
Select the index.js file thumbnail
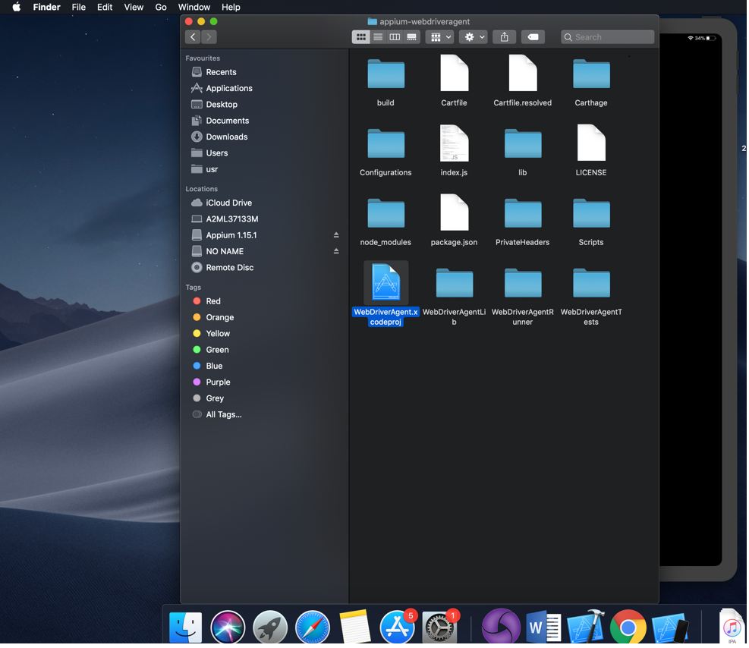[454, 143]
